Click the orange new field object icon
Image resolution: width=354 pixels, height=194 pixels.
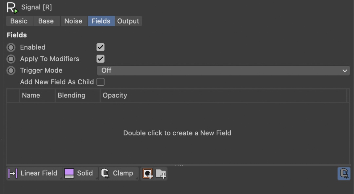tap(147, 174)
